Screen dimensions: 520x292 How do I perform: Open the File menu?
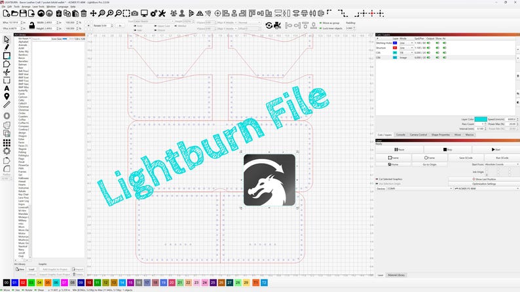(x=3, y=7)
